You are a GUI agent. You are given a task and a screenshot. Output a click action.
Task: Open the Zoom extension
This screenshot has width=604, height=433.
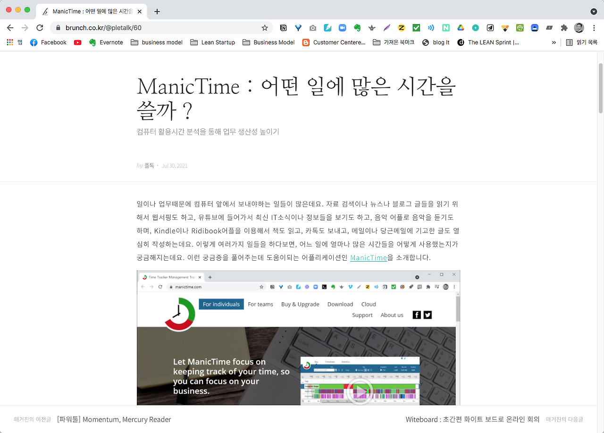343,28
